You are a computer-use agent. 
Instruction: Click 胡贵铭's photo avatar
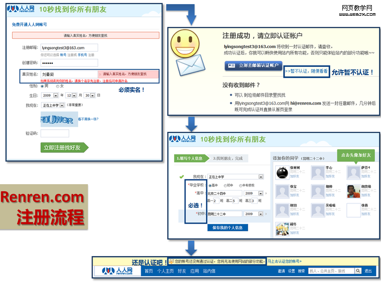354,191
